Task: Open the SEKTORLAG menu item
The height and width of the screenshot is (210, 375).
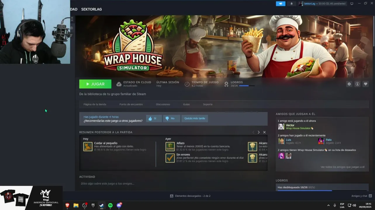Action: [x=91, y=9]
